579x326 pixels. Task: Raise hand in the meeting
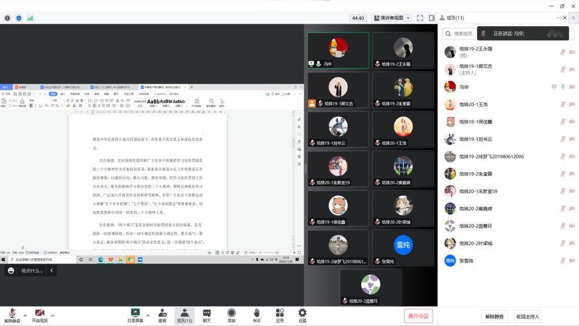click(x=256, y=313)
